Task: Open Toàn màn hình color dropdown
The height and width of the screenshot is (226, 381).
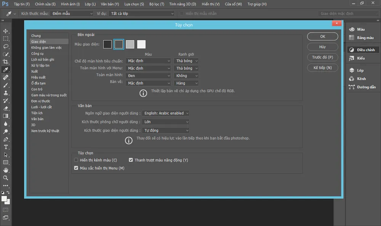Action: click(149, 76)
